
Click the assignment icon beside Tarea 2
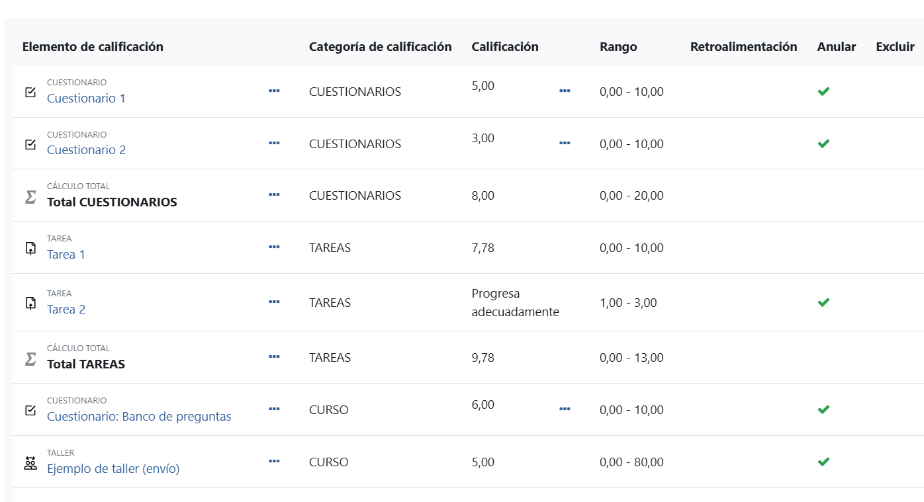pos(30,303)
